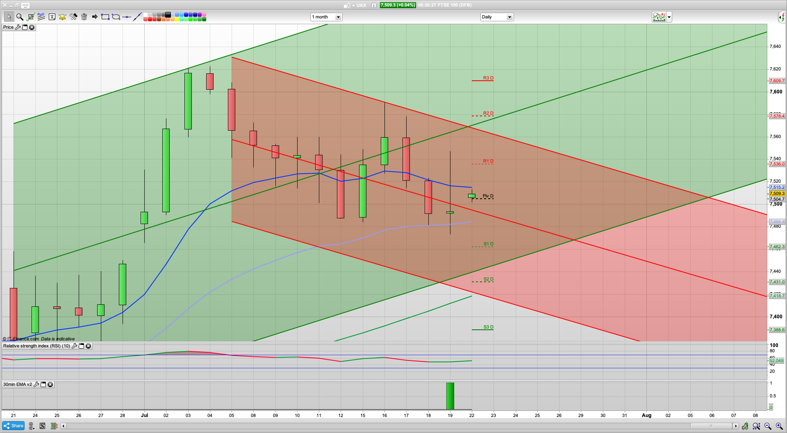This screenshot has height=433, width=787.
Task: Select the ellipse drawing tool
Action: [116, 17]
